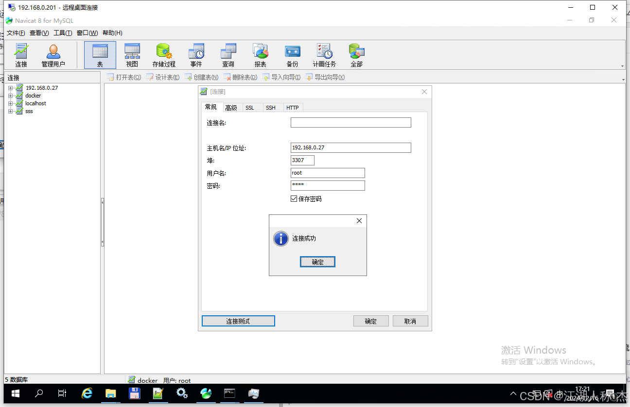
Task: Expand the sss connection node
Action: (10, 111)
